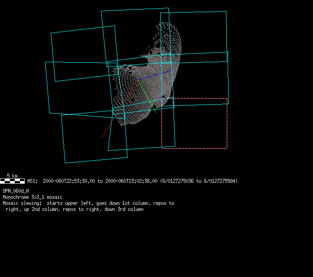The height and width of the screenshot is (277, 313).
Task: Click the 'right, up 2nd column' text line
Action: point(74,209)
